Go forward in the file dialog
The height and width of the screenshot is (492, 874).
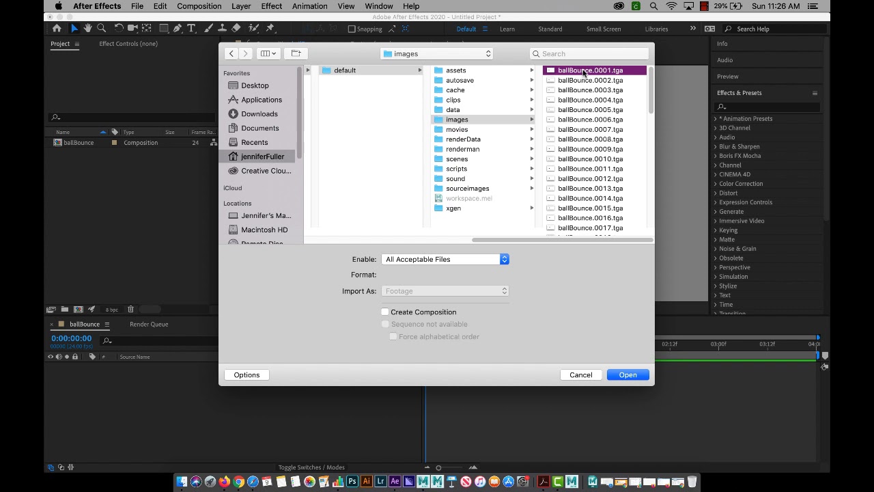click(x=245, y=53)
